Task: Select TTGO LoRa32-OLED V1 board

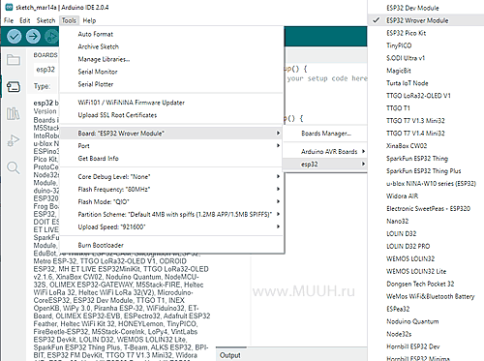Action: coord(426,96)
